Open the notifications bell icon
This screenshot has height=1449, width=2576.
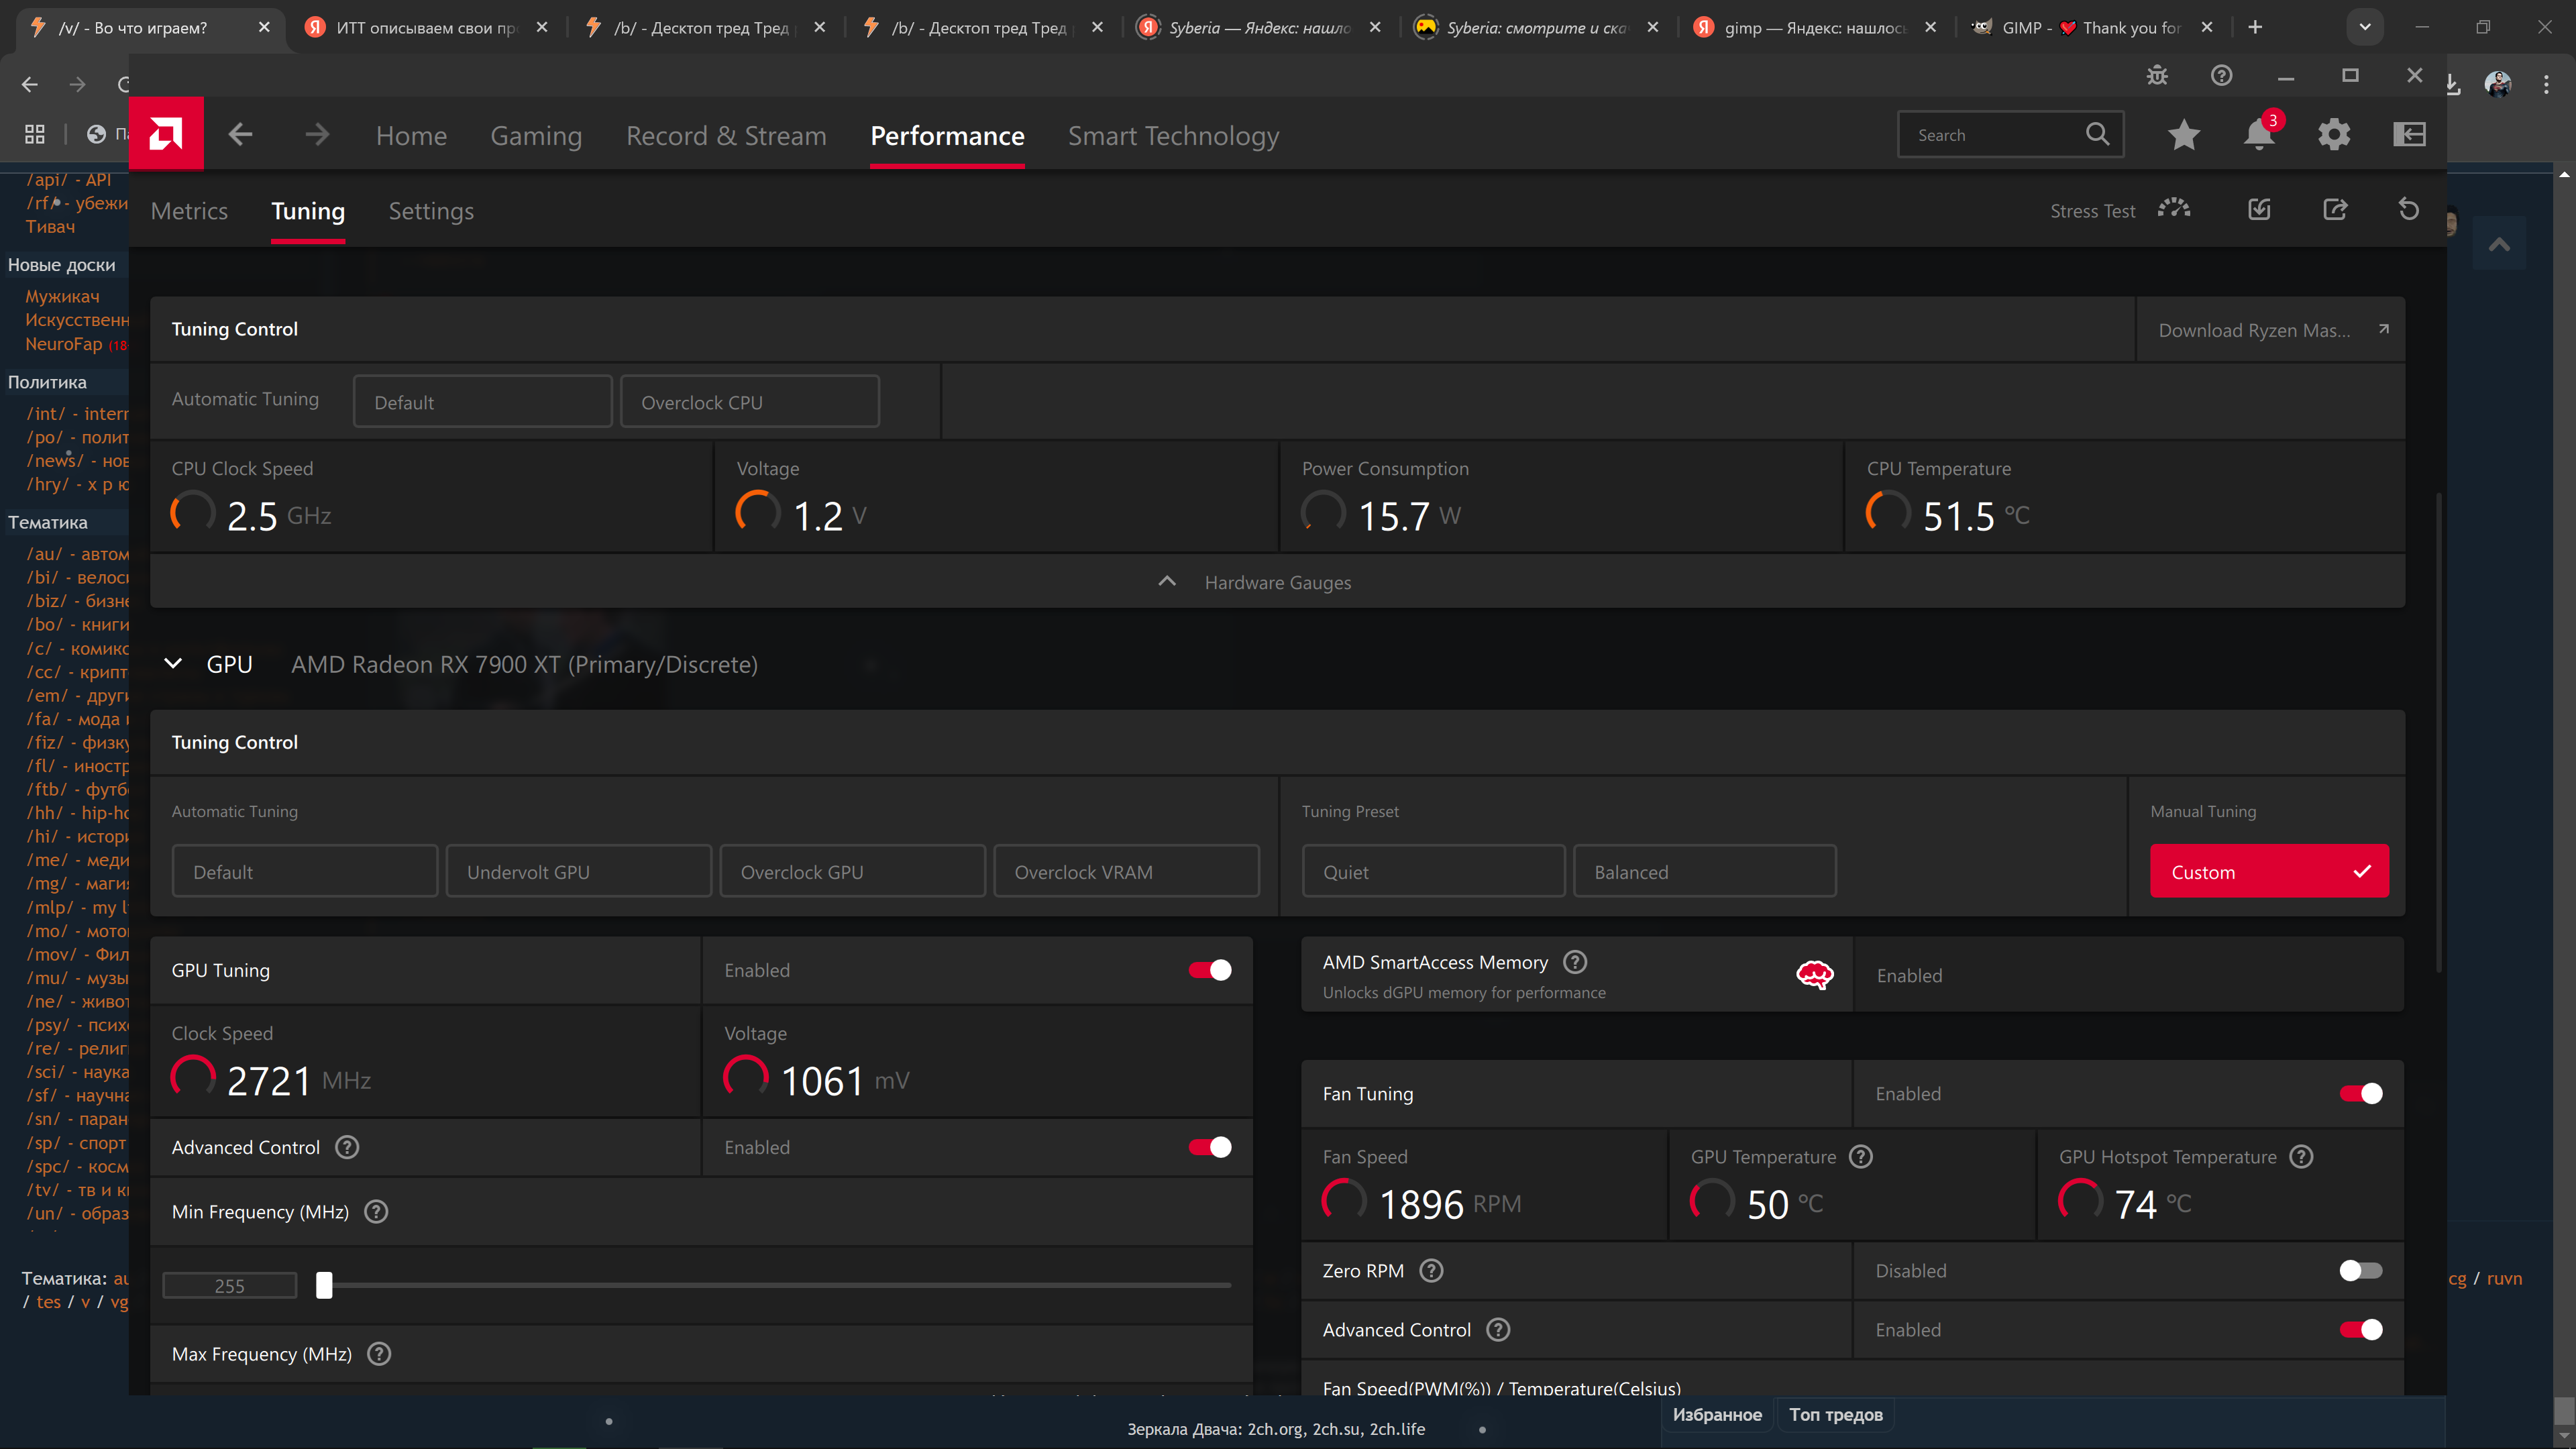click(2258, 134)
